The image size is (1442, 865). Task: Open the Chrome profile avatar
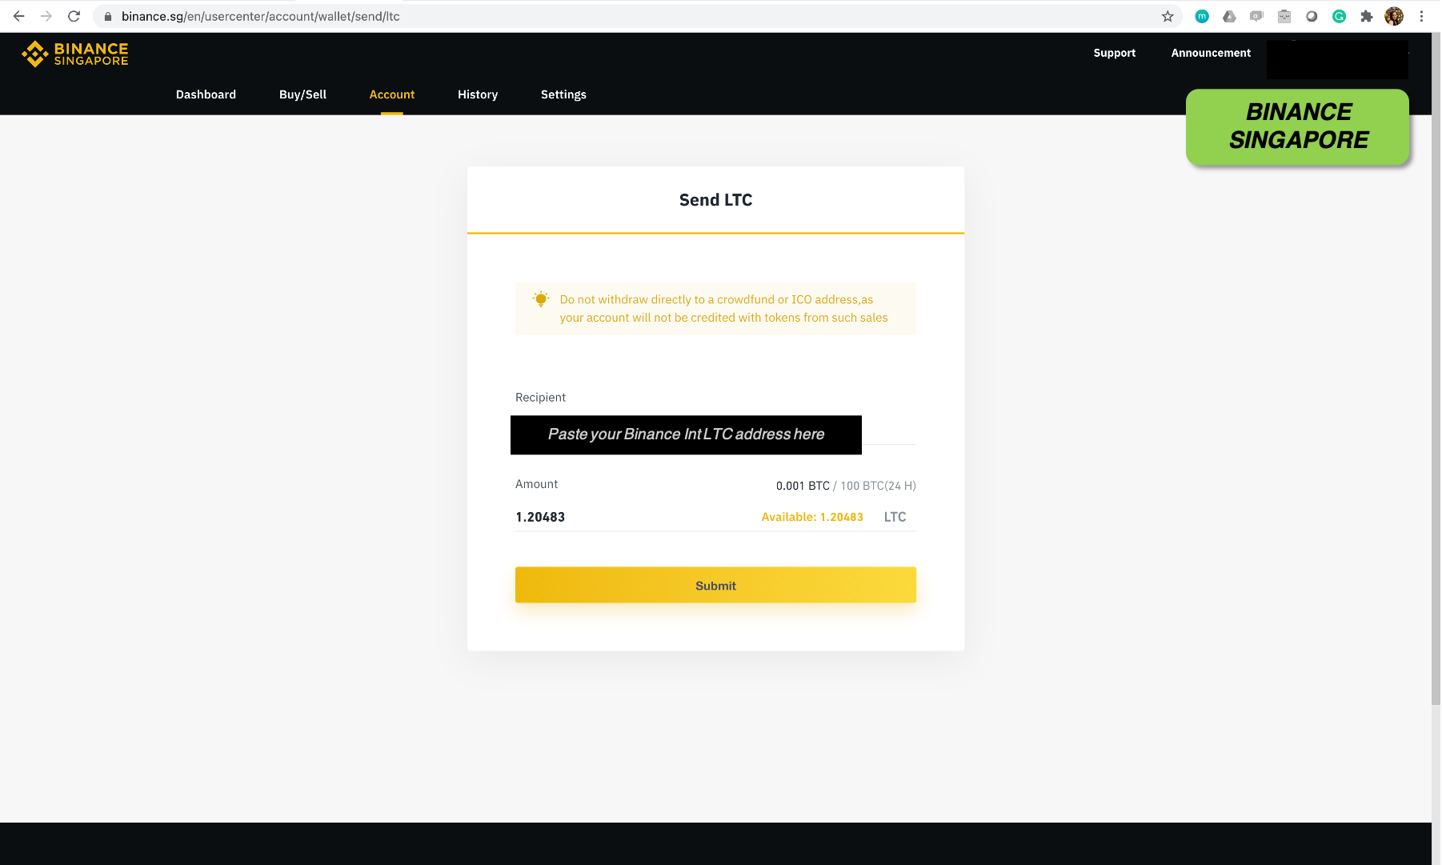(1394, 16)
